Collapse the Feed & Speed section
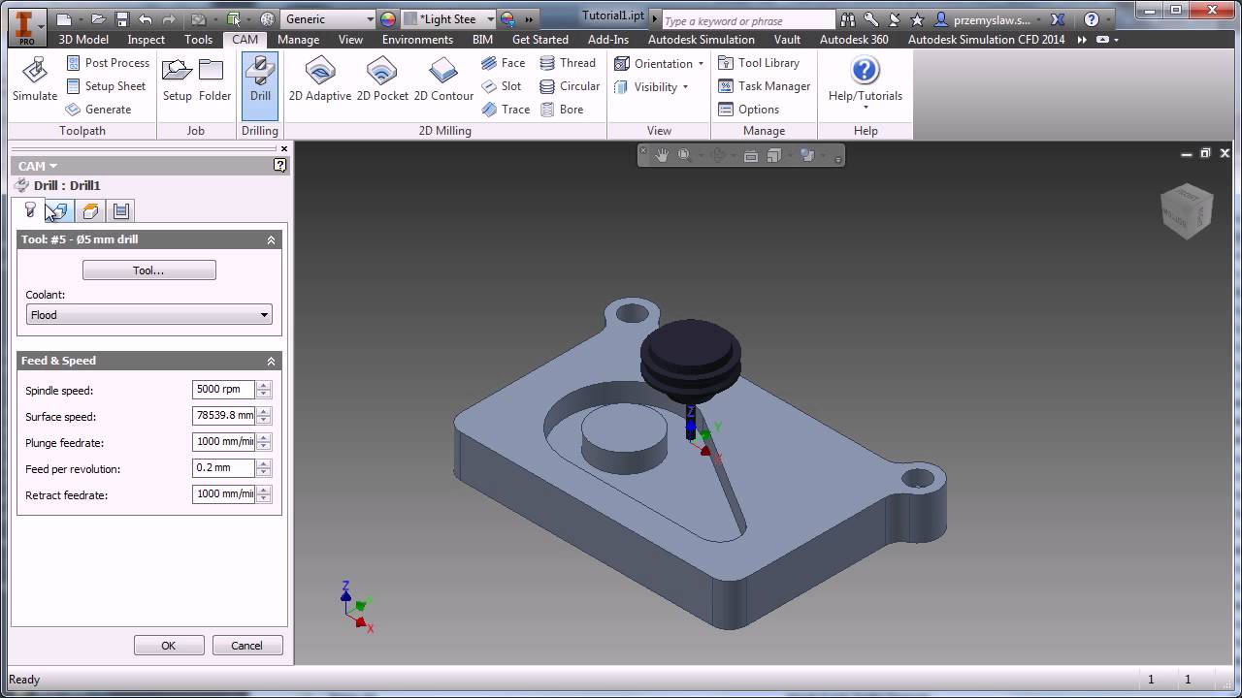 [x=271, y=361]
